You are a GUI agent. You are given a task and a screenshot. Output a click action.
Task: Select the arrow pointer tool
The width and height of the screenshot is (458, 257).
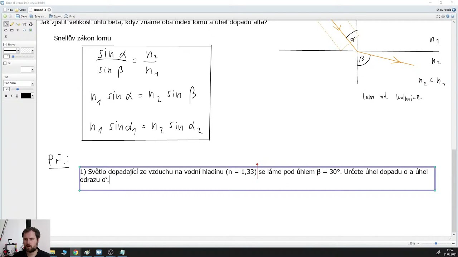coord(6,24)
